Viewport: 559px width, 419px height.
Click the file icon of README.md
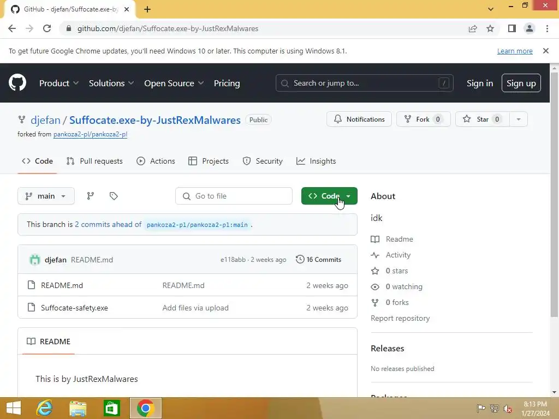click(x=31, y=285)
